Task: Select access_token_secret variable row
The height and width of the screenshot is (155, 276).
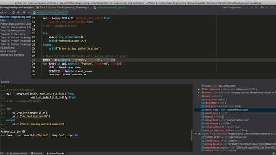Action: coord(235,147)
